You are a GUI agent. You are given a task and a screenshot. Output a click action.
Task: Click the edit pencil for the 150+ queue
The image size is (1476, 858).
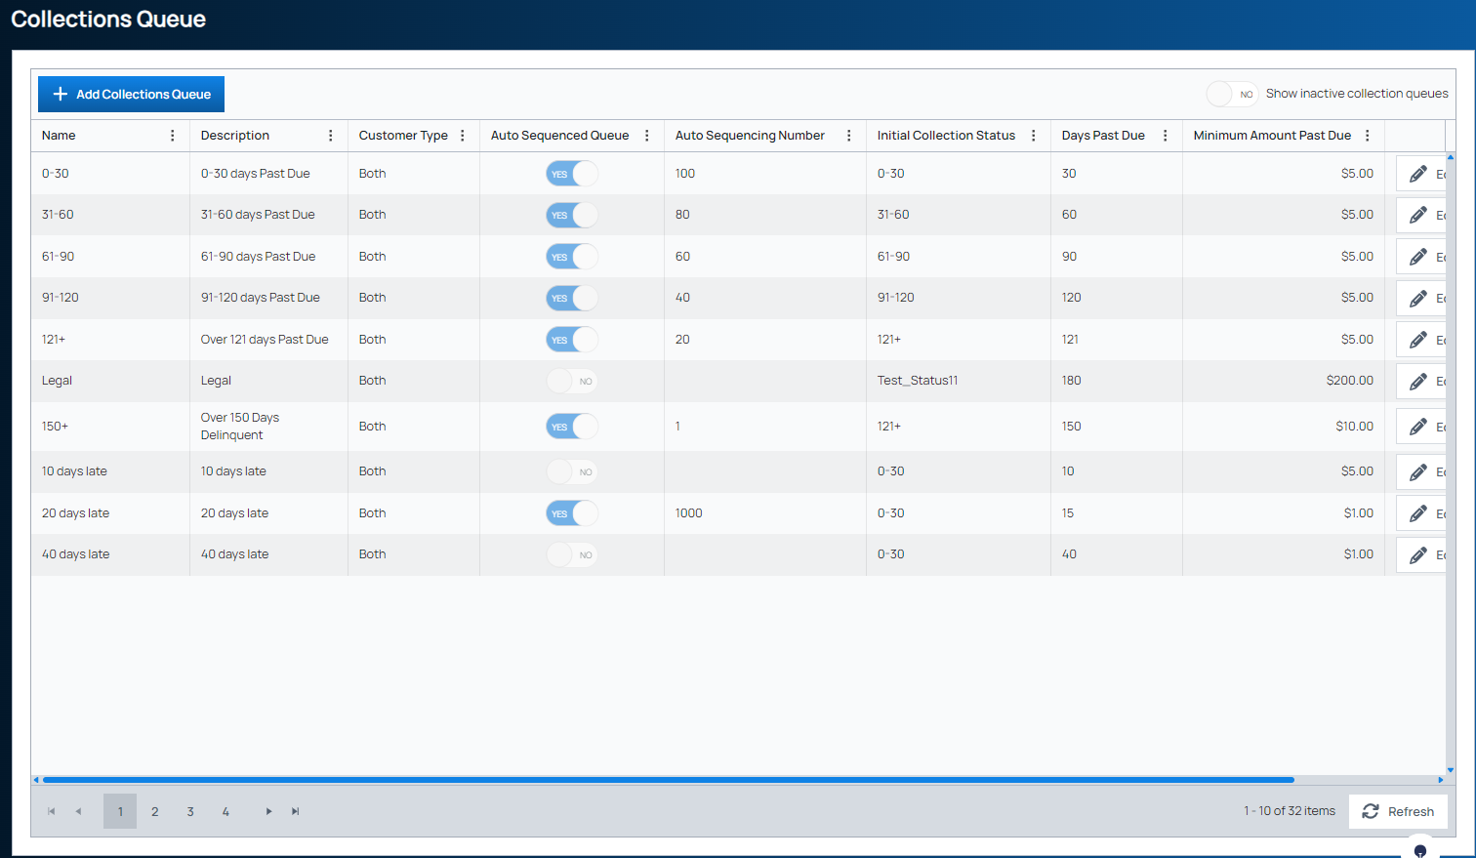(x=1420, y=427)
